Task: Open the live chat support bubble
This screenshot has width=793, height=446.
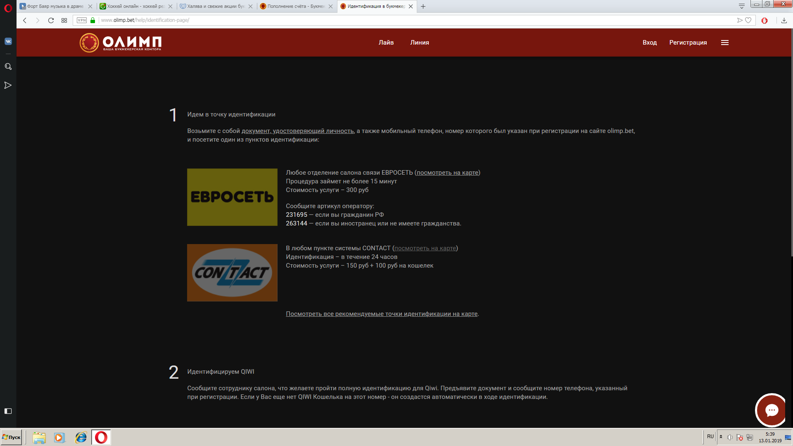Action: tap(771, 410)
